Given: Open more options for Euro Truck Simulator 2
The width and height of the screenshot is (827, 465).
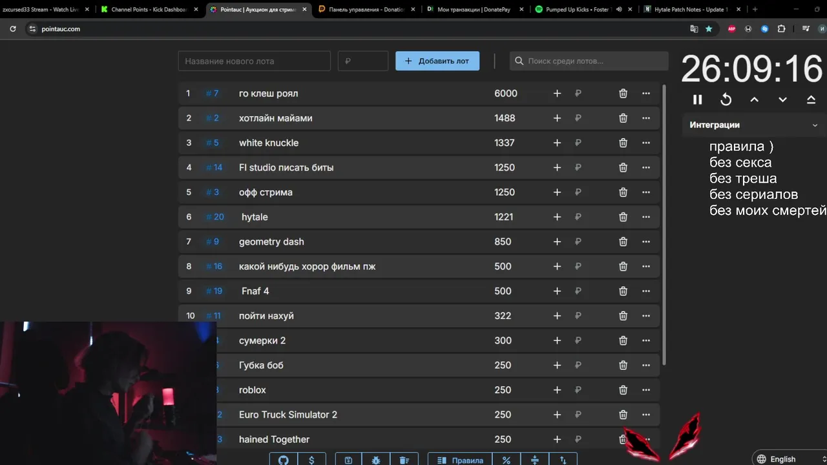Looking at the screenshot, I should [x=645, y=415].
